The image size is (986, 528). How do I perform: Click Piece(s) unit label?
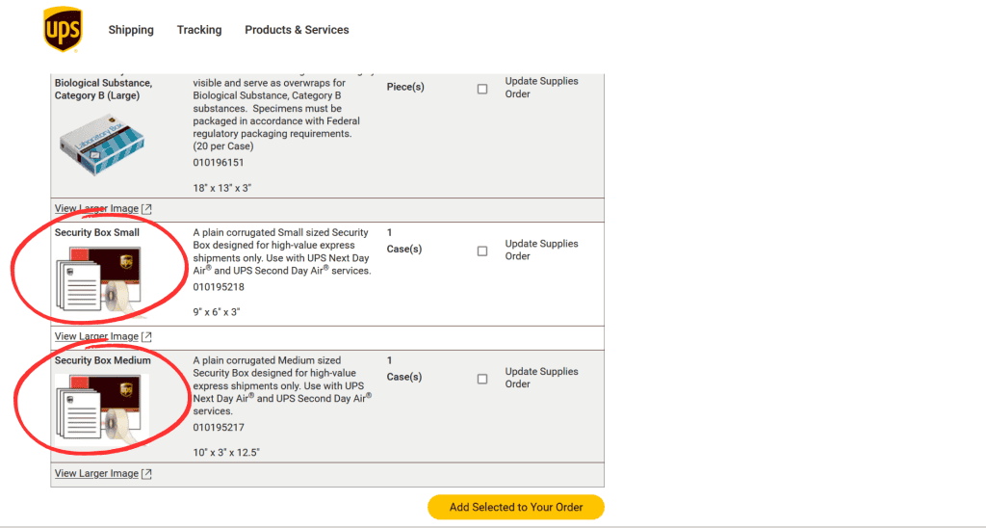point(405,87)
